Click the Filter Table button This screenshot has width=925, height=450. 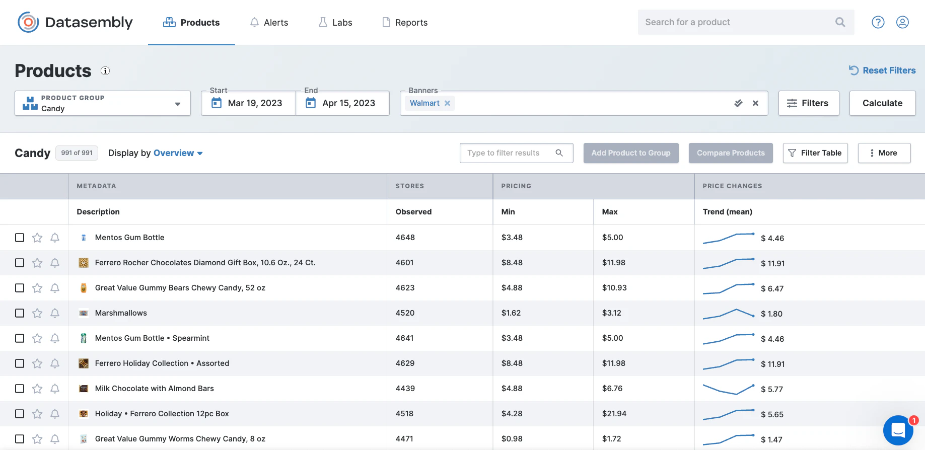pyautogui.click(x=815, y=153)
